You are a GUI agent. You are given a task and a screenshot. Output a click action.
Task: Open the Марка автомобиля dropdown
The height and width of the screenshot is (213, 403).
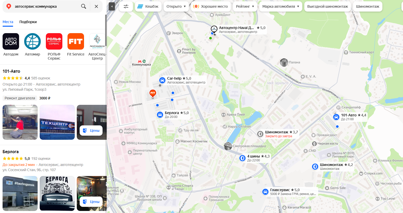(281, 6)
